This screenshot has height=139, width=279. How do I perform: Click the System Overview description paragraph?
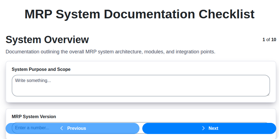click(x=110, y=52)
